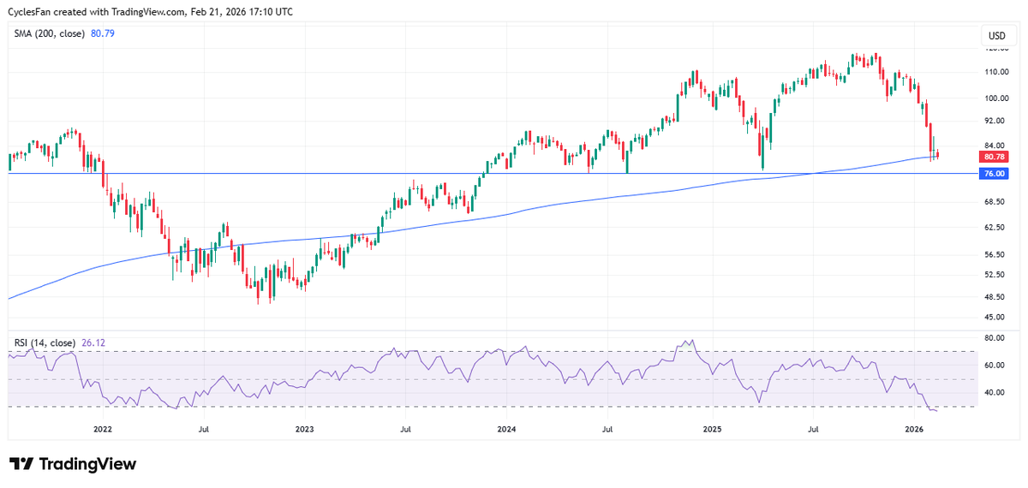The height and width of the screenshot is (488, 1028).
Task: Click the RSI 80.00 scale label
Action: click(995, 338)
